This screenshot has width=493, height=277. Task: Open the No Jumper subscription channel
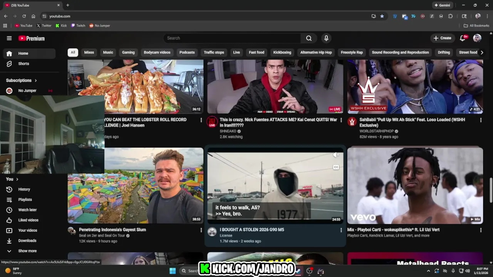tap(29, 90)
